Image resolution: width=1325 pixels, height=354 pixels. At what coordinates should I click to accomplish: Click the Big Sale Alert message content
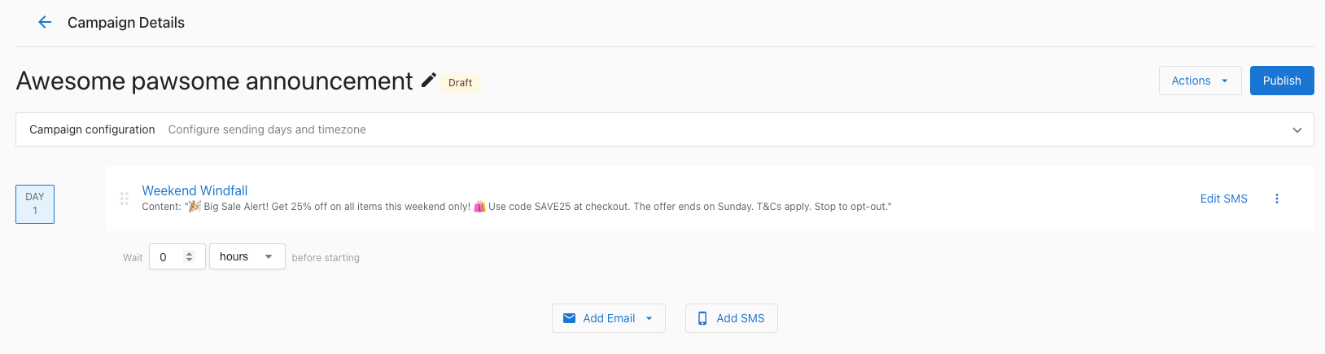(537, 207)
